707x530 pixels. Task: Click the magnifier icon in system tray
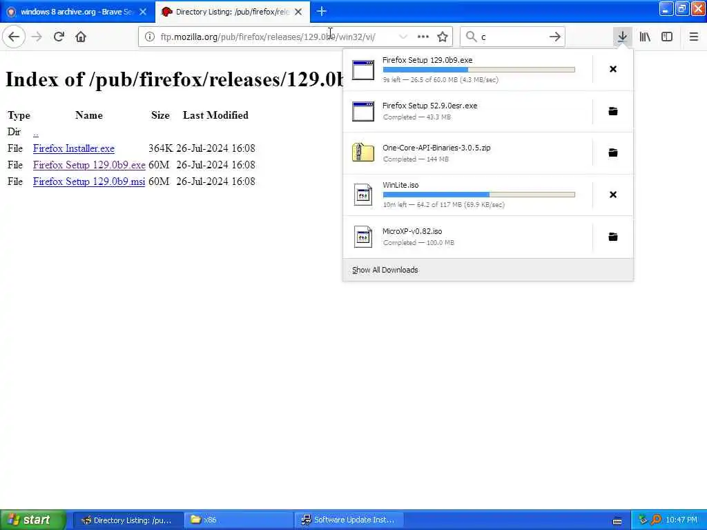pyautogui.click(x=656, y=520)
